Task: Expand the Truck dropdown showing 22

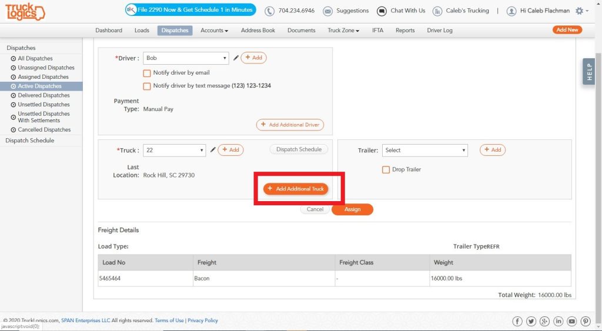Action: pos(174,150)
